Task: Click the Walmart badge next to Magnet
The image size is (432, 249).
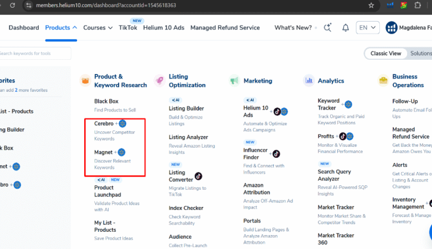Action: coord(121,152)
